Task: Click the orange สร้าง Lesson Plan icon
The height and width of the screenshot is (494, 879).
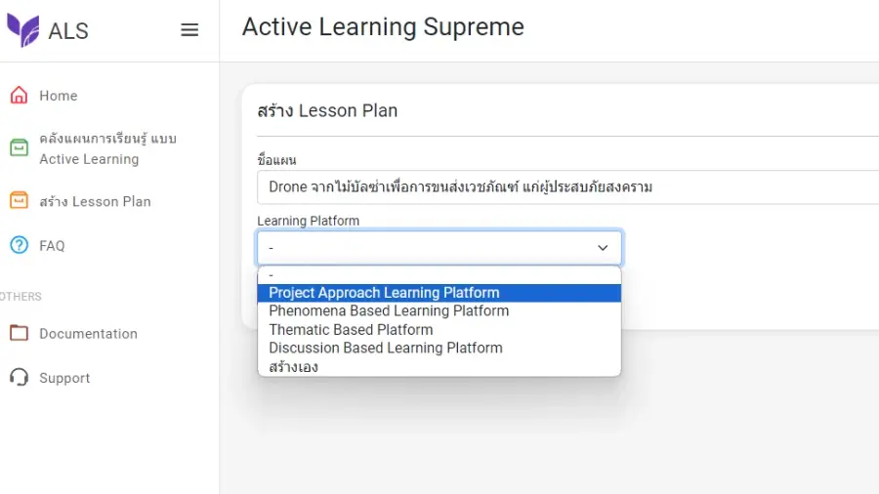Action: coord(19,200)
